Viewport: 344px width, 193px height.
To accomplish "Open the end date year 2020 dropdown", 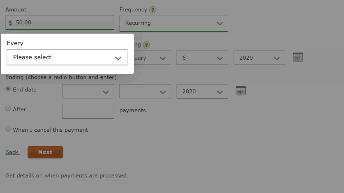I will tap(202, 91).
